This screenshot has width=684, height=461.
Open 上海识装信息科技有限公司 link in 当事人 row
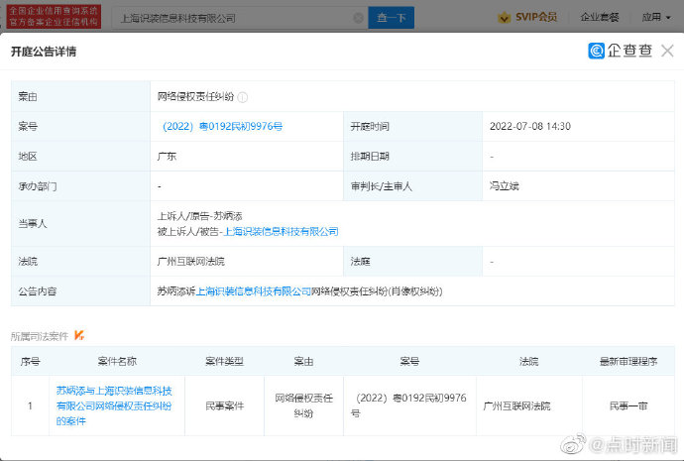tap(281, 232)
